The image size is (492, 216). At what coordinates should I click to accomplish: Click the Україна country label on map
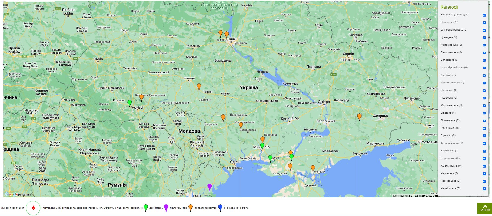click(x=249, y=87)
